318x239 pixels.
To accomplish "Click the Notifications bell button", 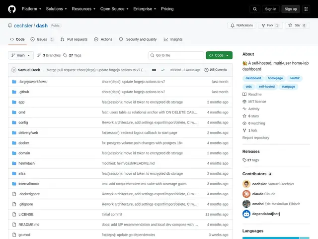I will (x=241, y=25).
